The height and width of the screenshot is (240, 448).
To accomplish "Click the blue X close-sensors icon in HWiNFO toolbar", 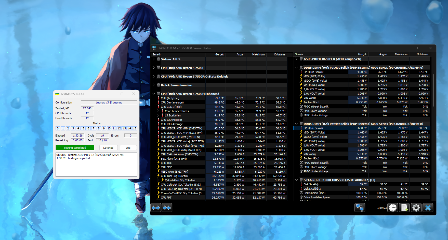I will [428, 208].
